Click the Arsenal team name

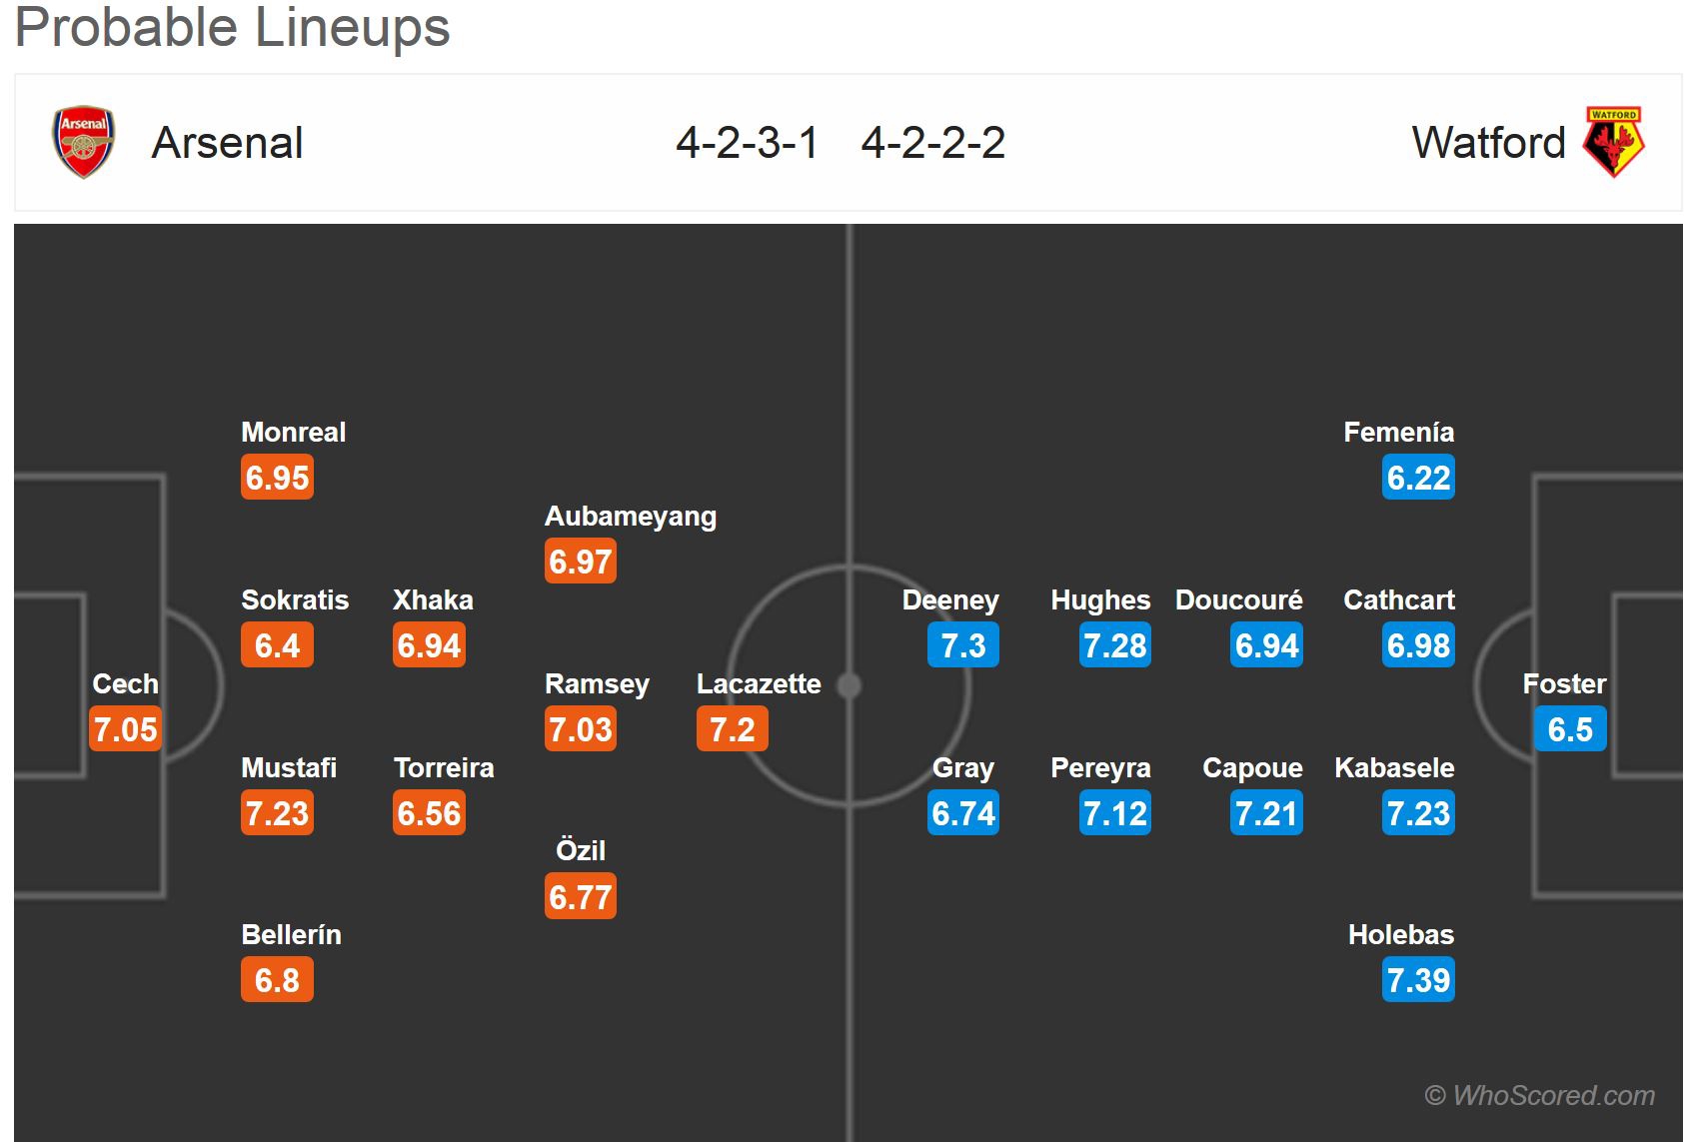click(x=227, y=143)
